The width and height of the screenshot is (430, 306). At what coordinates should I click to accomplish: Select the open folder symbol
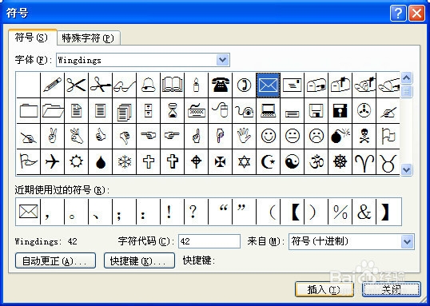coord(52,111)
